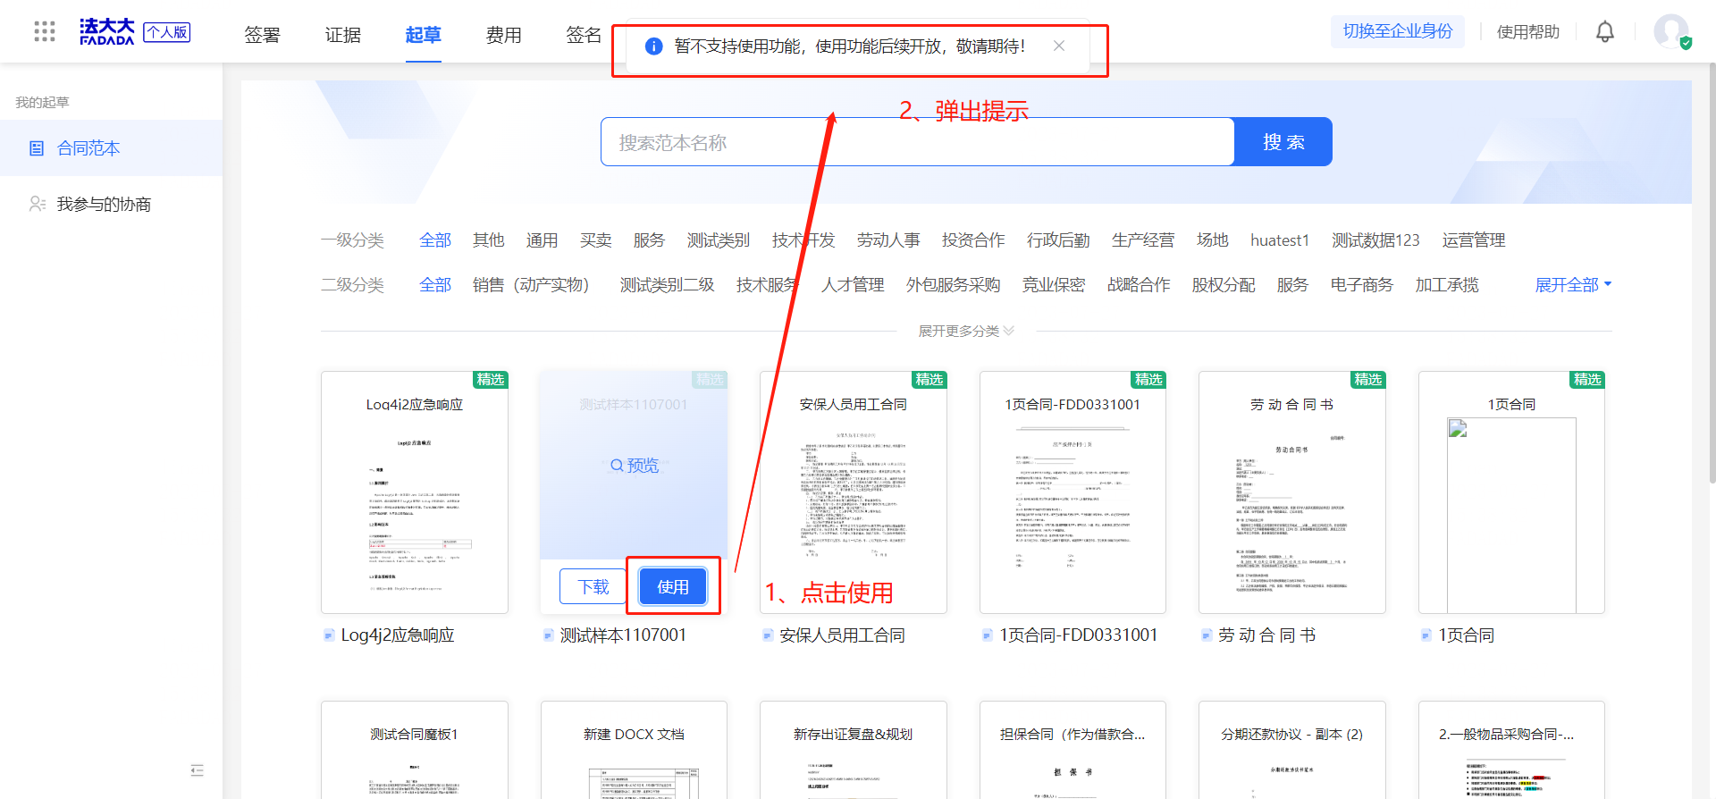The image size is (1716, 799).
Task: Filter by 劳动人事 category
Action: coord(888,240)
